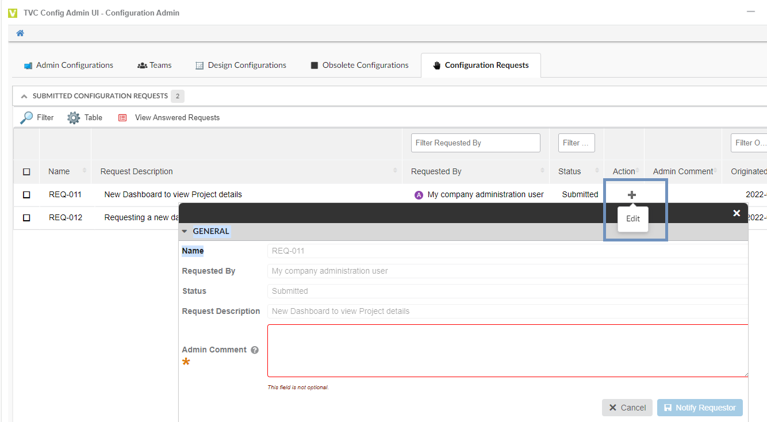Click into the Admin Comment text area
This screenshot has width=767, height=422.
(x=507, y=351)
